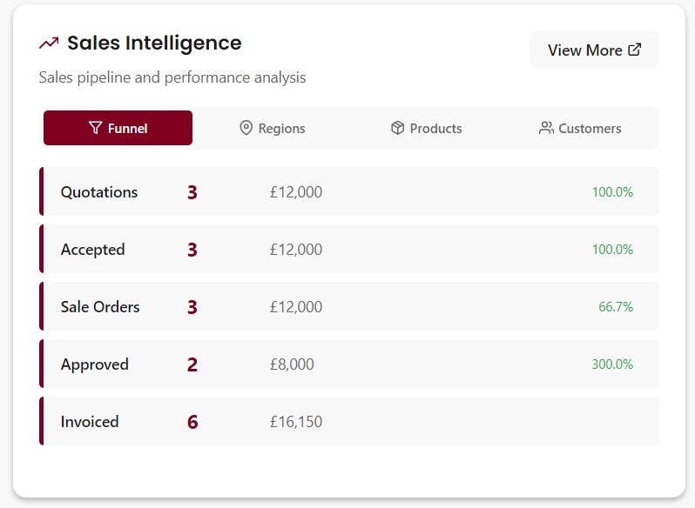
Task: Click the Sales Intelligence heading
Action: 154,43
